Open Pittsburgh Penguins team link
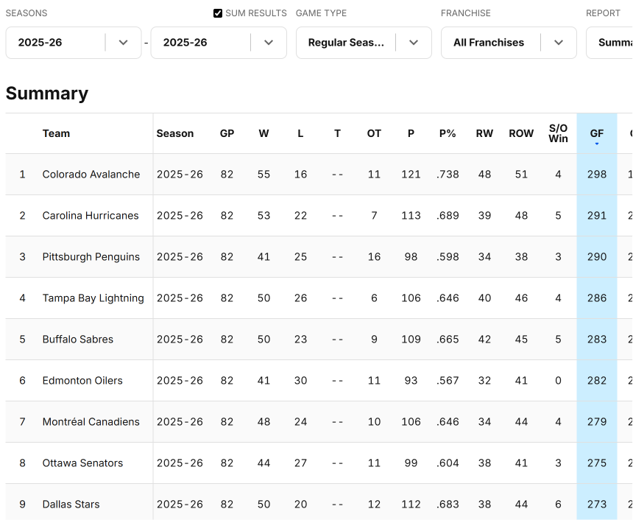The height and width of the screenshot is (520, 633). [91, 256]
